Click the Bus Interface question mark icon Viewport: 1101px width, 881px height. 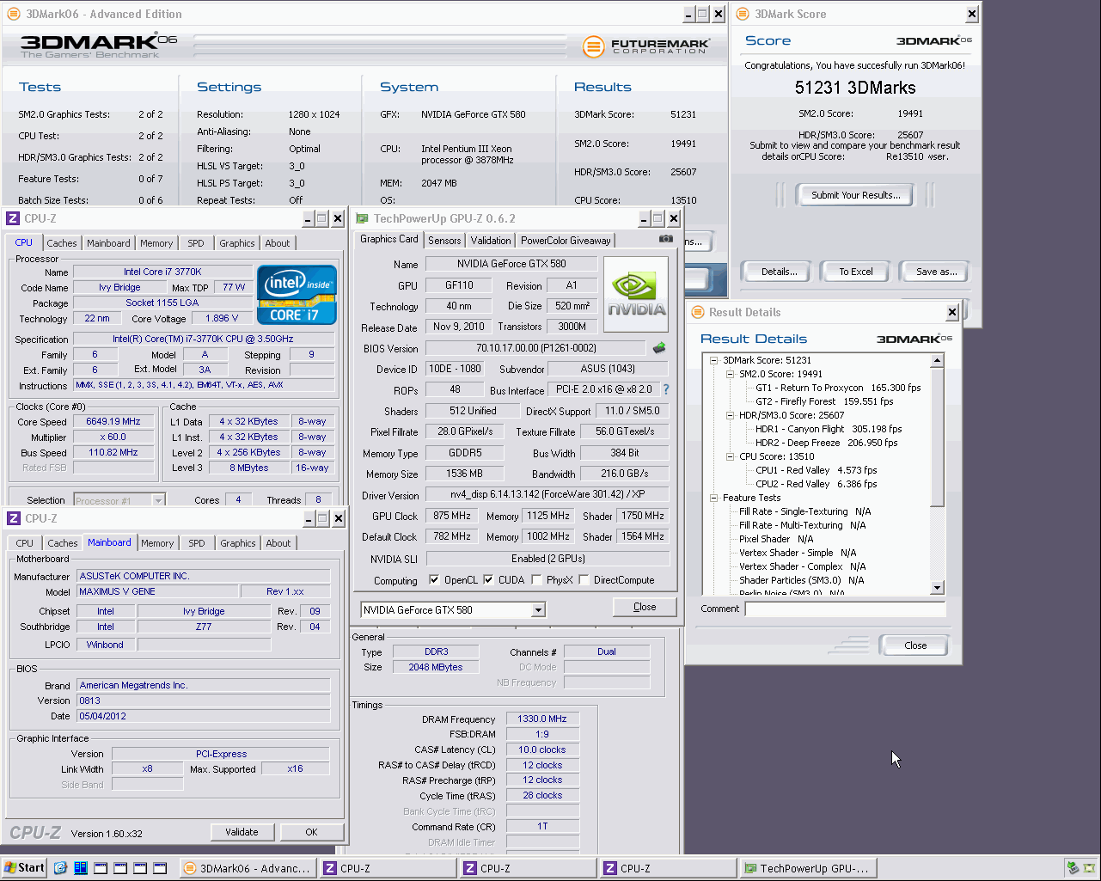[x=665, y=389]
